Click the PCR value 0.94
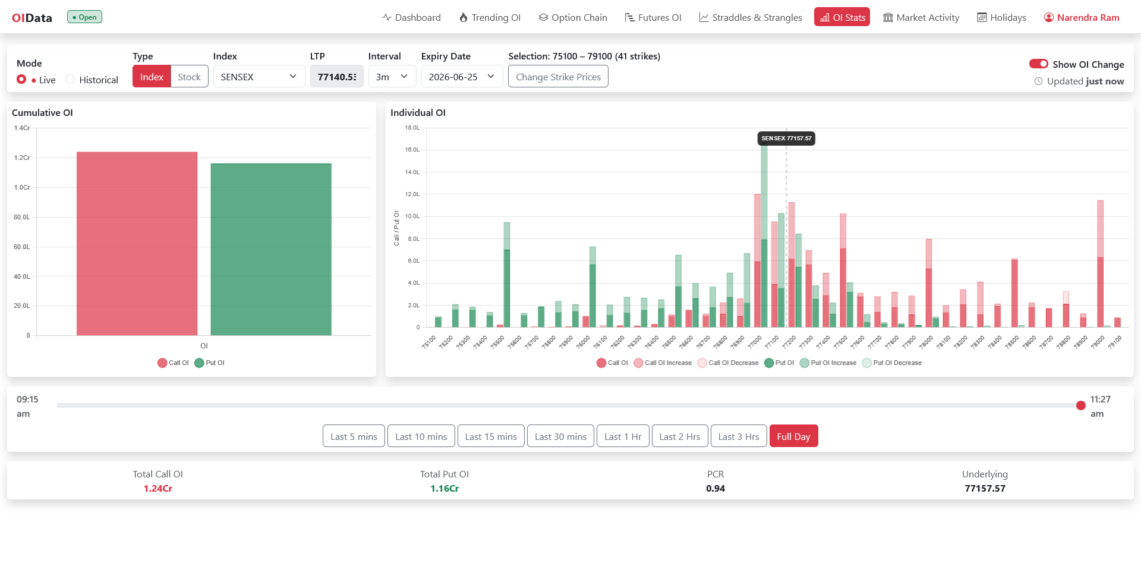The width and height of the screenshot is (1141, 563). pyautogui.click(x=716, y=489)
